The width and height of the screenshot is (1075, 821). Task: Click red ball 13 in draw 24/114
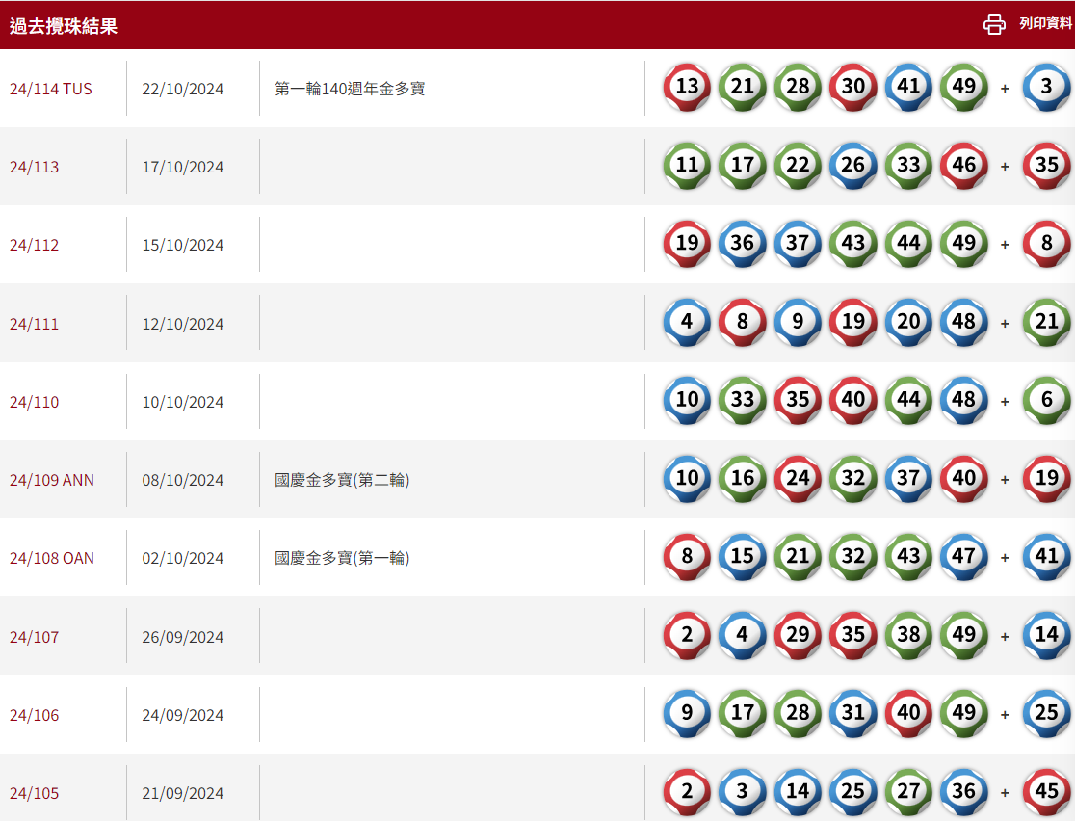point(687,87)
